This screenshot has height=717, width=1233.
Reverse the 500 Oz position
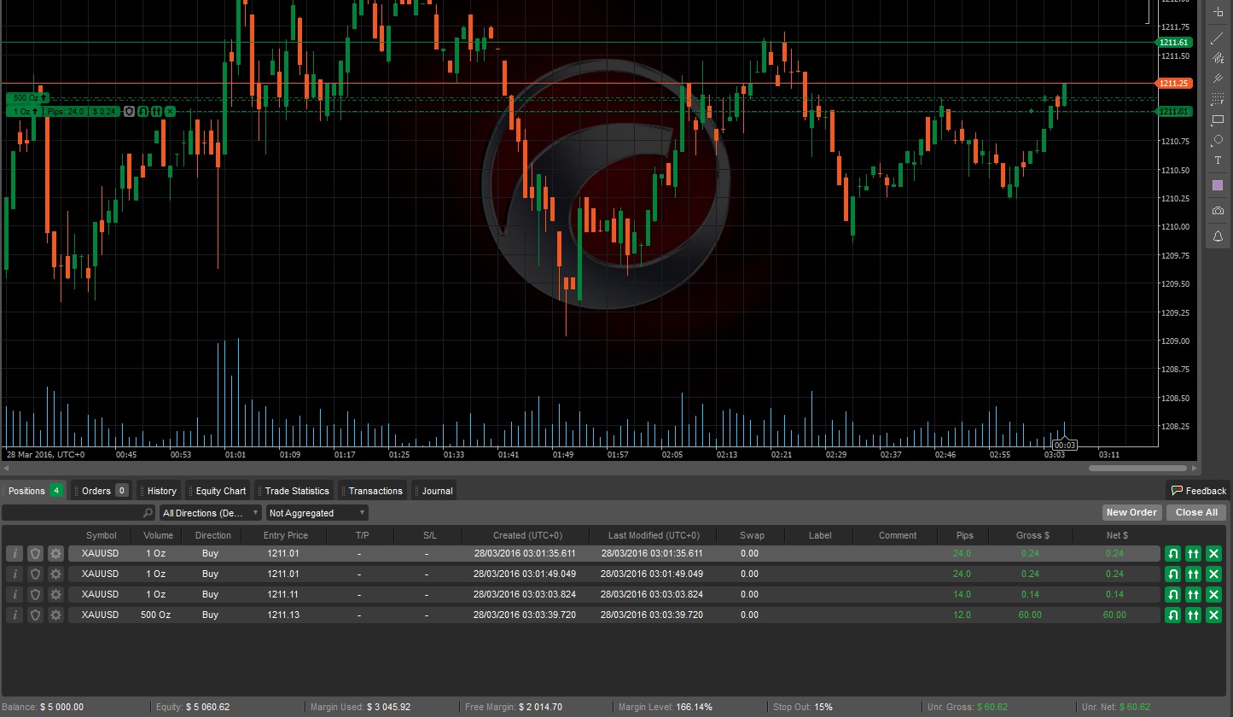point(1172,615)
